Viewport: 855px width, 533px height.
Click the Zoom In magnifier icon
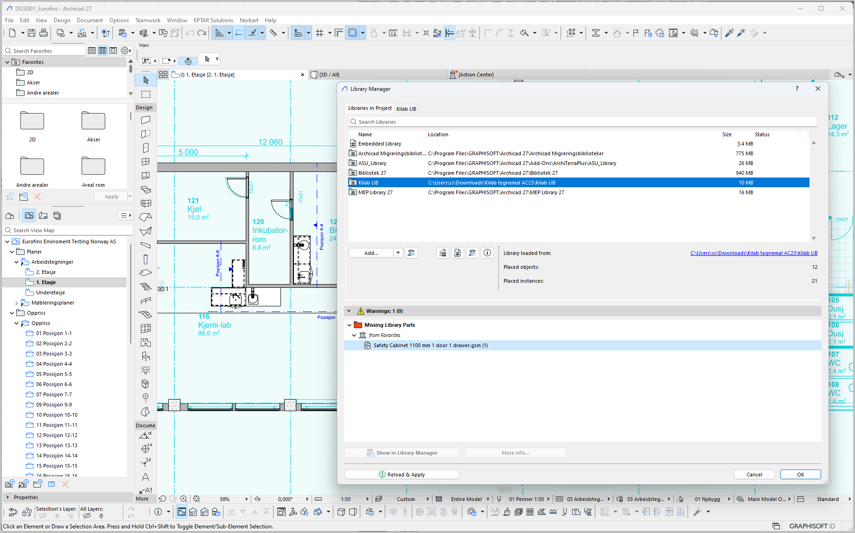pyautogui.click(x=184, y=499)
